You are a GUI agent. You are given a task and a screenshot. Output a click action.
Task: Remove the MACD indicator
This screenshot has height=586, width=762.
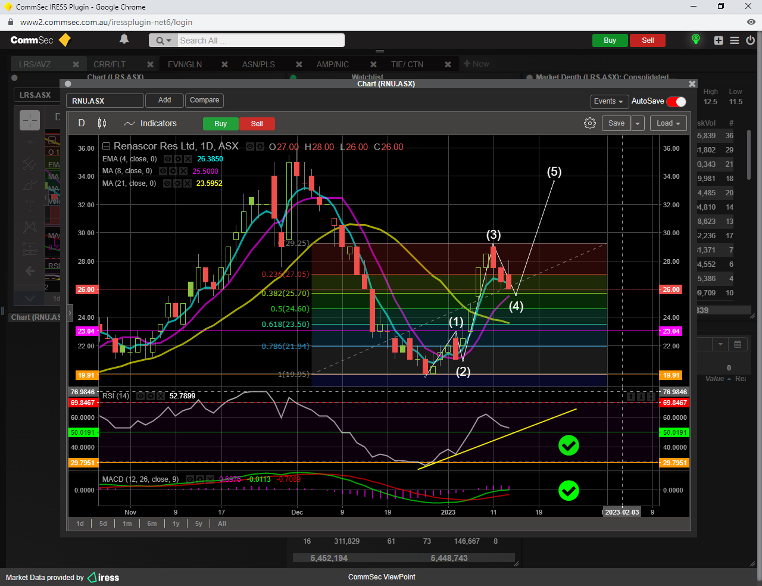click(210, 479)
